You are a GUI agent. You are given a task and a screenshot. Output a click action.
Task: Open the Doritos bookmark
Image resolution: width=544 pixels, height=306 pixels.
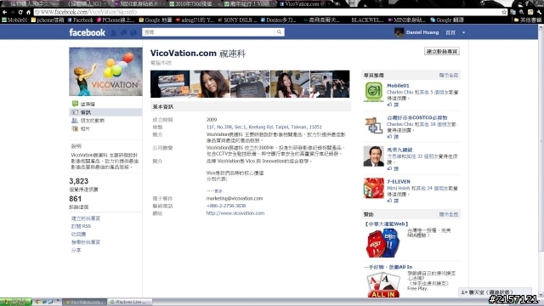click(x=278, y=20)
